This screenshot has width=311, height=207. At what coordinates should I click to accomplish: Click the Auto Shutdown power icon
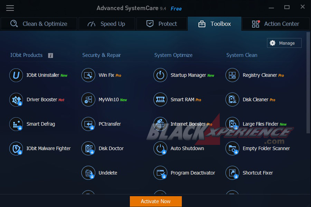160,148
